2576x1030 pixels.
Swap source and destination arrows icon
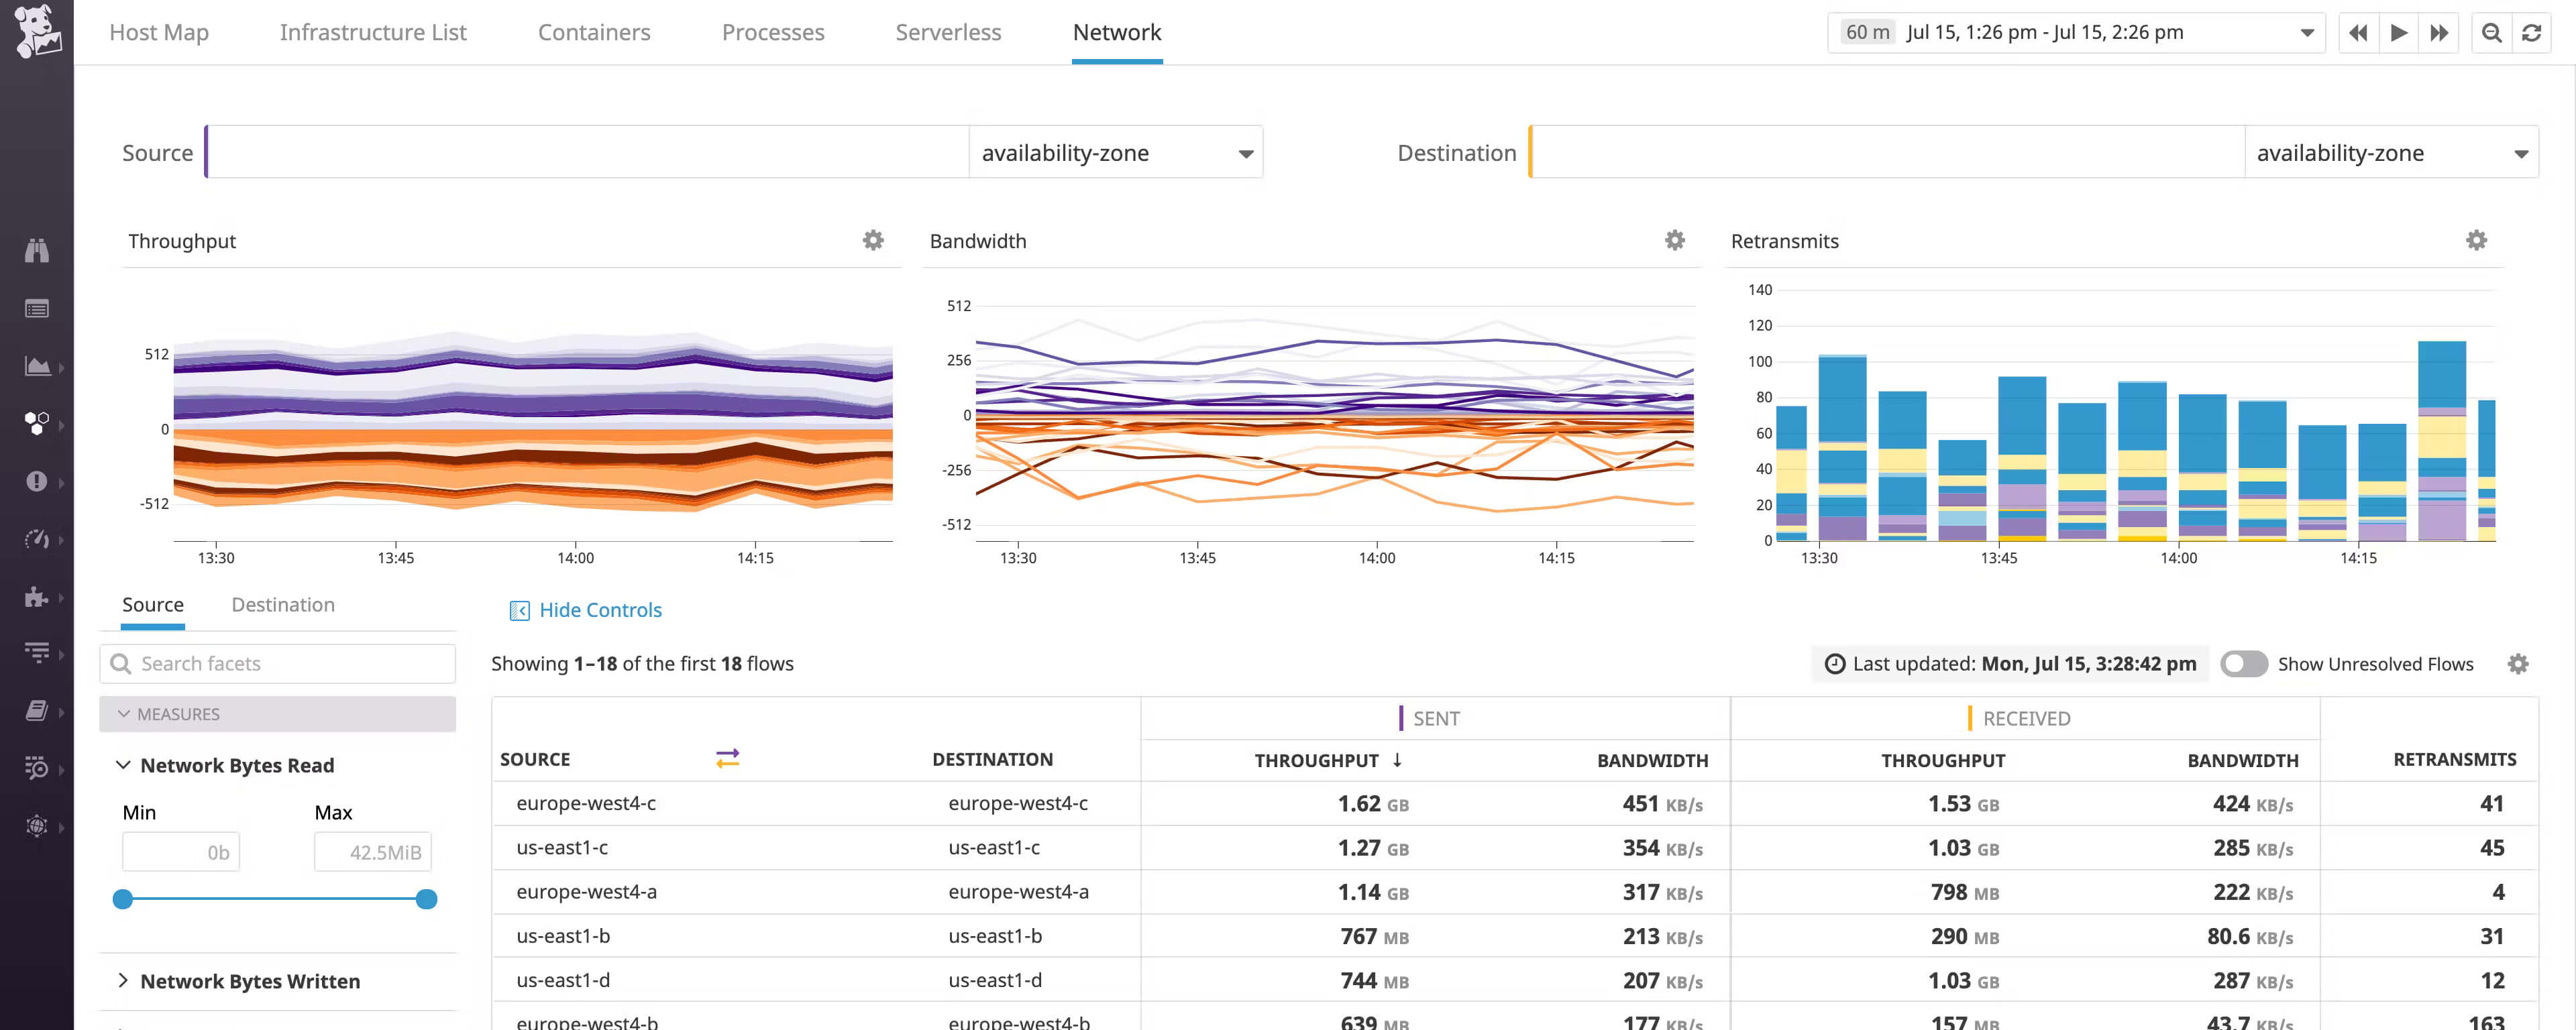(728, 759)
